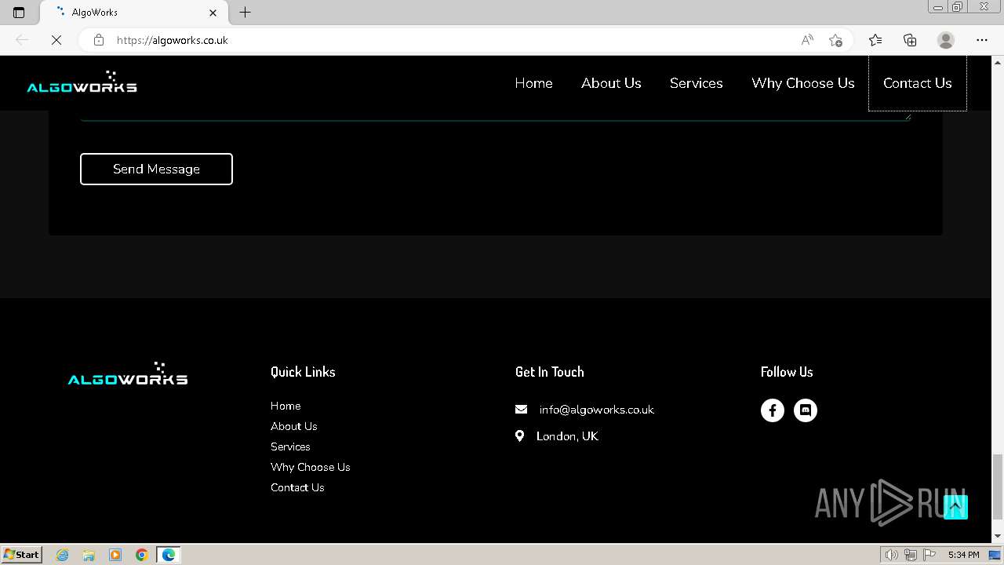Open a new browser tab

click(245, 13)
